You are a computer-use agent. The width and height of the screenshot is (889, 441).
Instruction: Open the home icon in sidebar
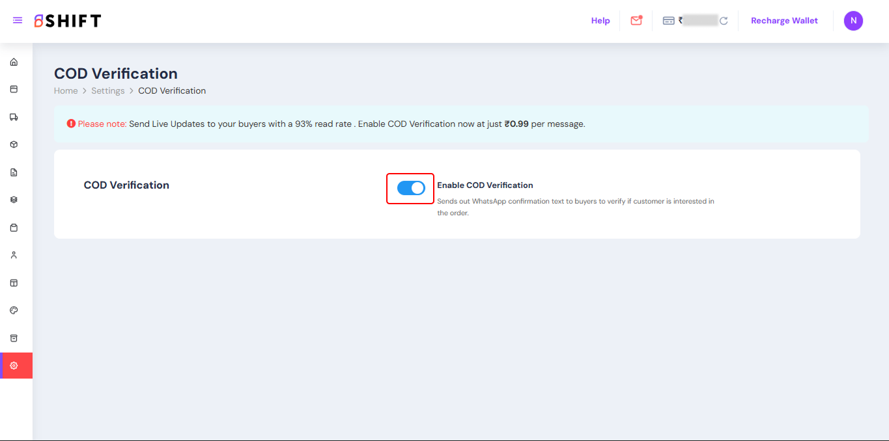point(14,62)
